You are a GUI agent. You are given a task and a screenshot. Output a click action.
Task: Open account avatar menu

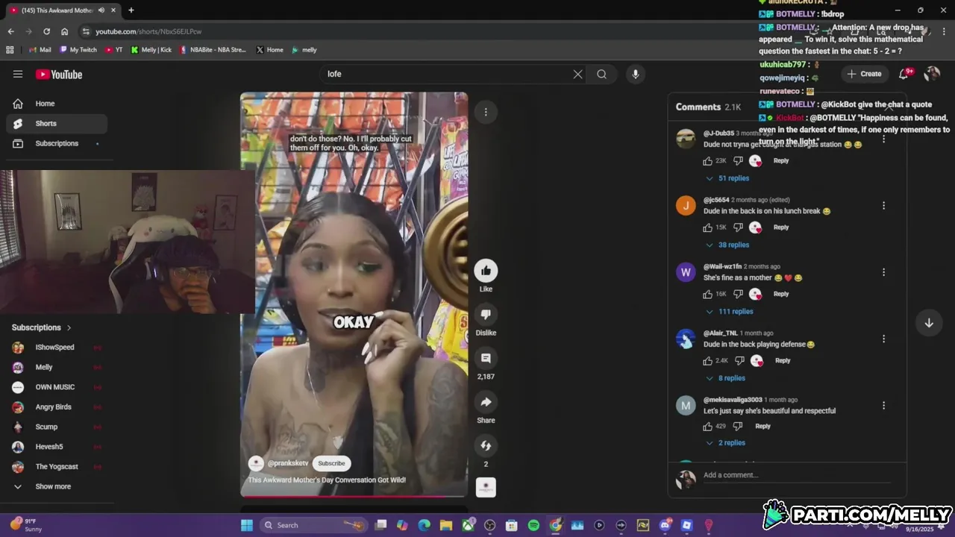[x=932, y=73]
